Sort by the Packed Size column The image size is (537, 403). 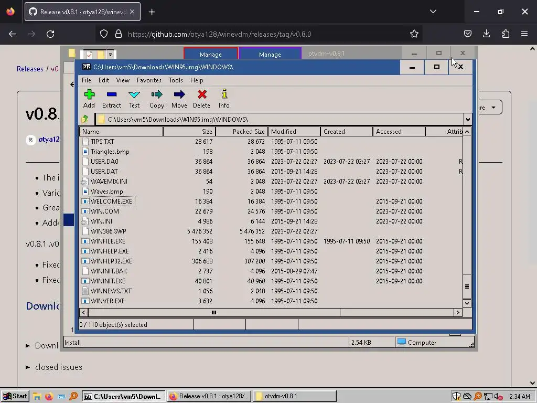[x=242, y=132]
